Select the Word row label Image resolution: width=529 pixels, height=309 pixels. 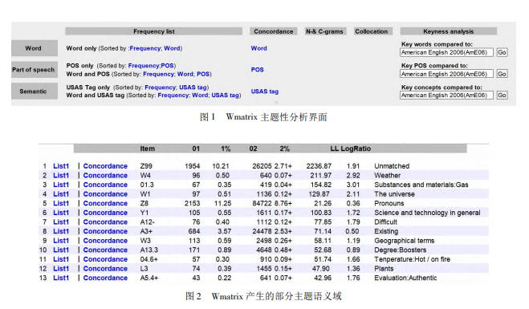tap(34, 48)
